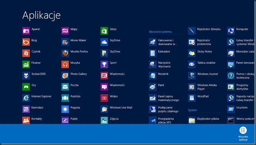This screenshot has width=256, height=145.
Task: Open Panel zapisu matematycznego
Action: [x=153, y=98]
